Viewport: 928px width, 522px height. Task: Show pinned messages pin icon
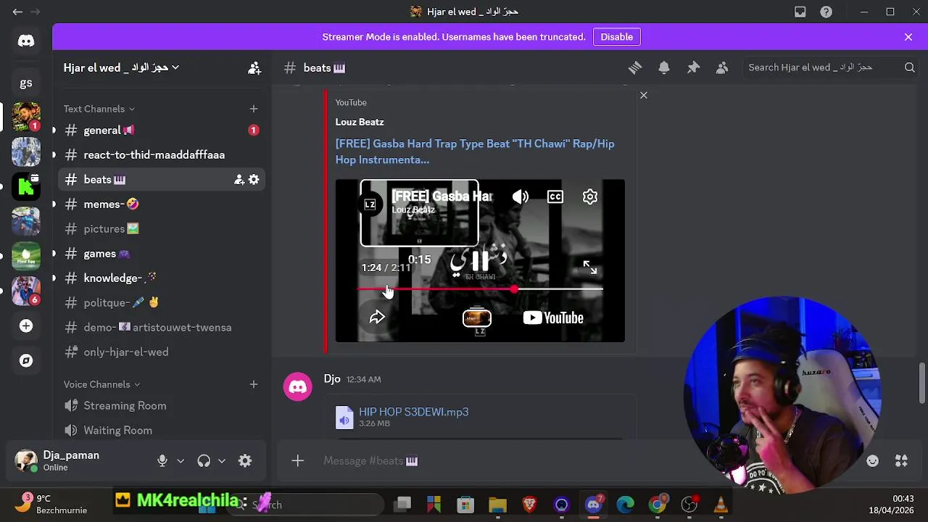(x=693, y=67)
